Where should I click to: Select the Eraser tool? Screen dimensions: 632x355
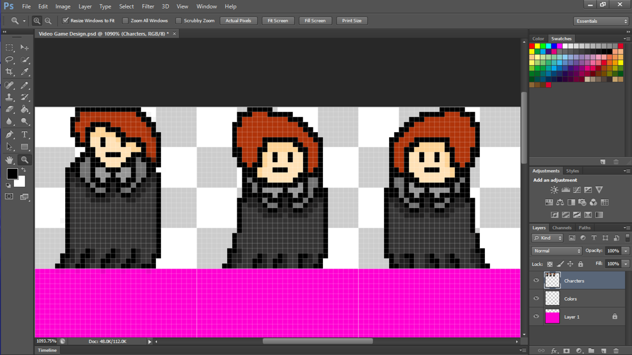[9, 109]
